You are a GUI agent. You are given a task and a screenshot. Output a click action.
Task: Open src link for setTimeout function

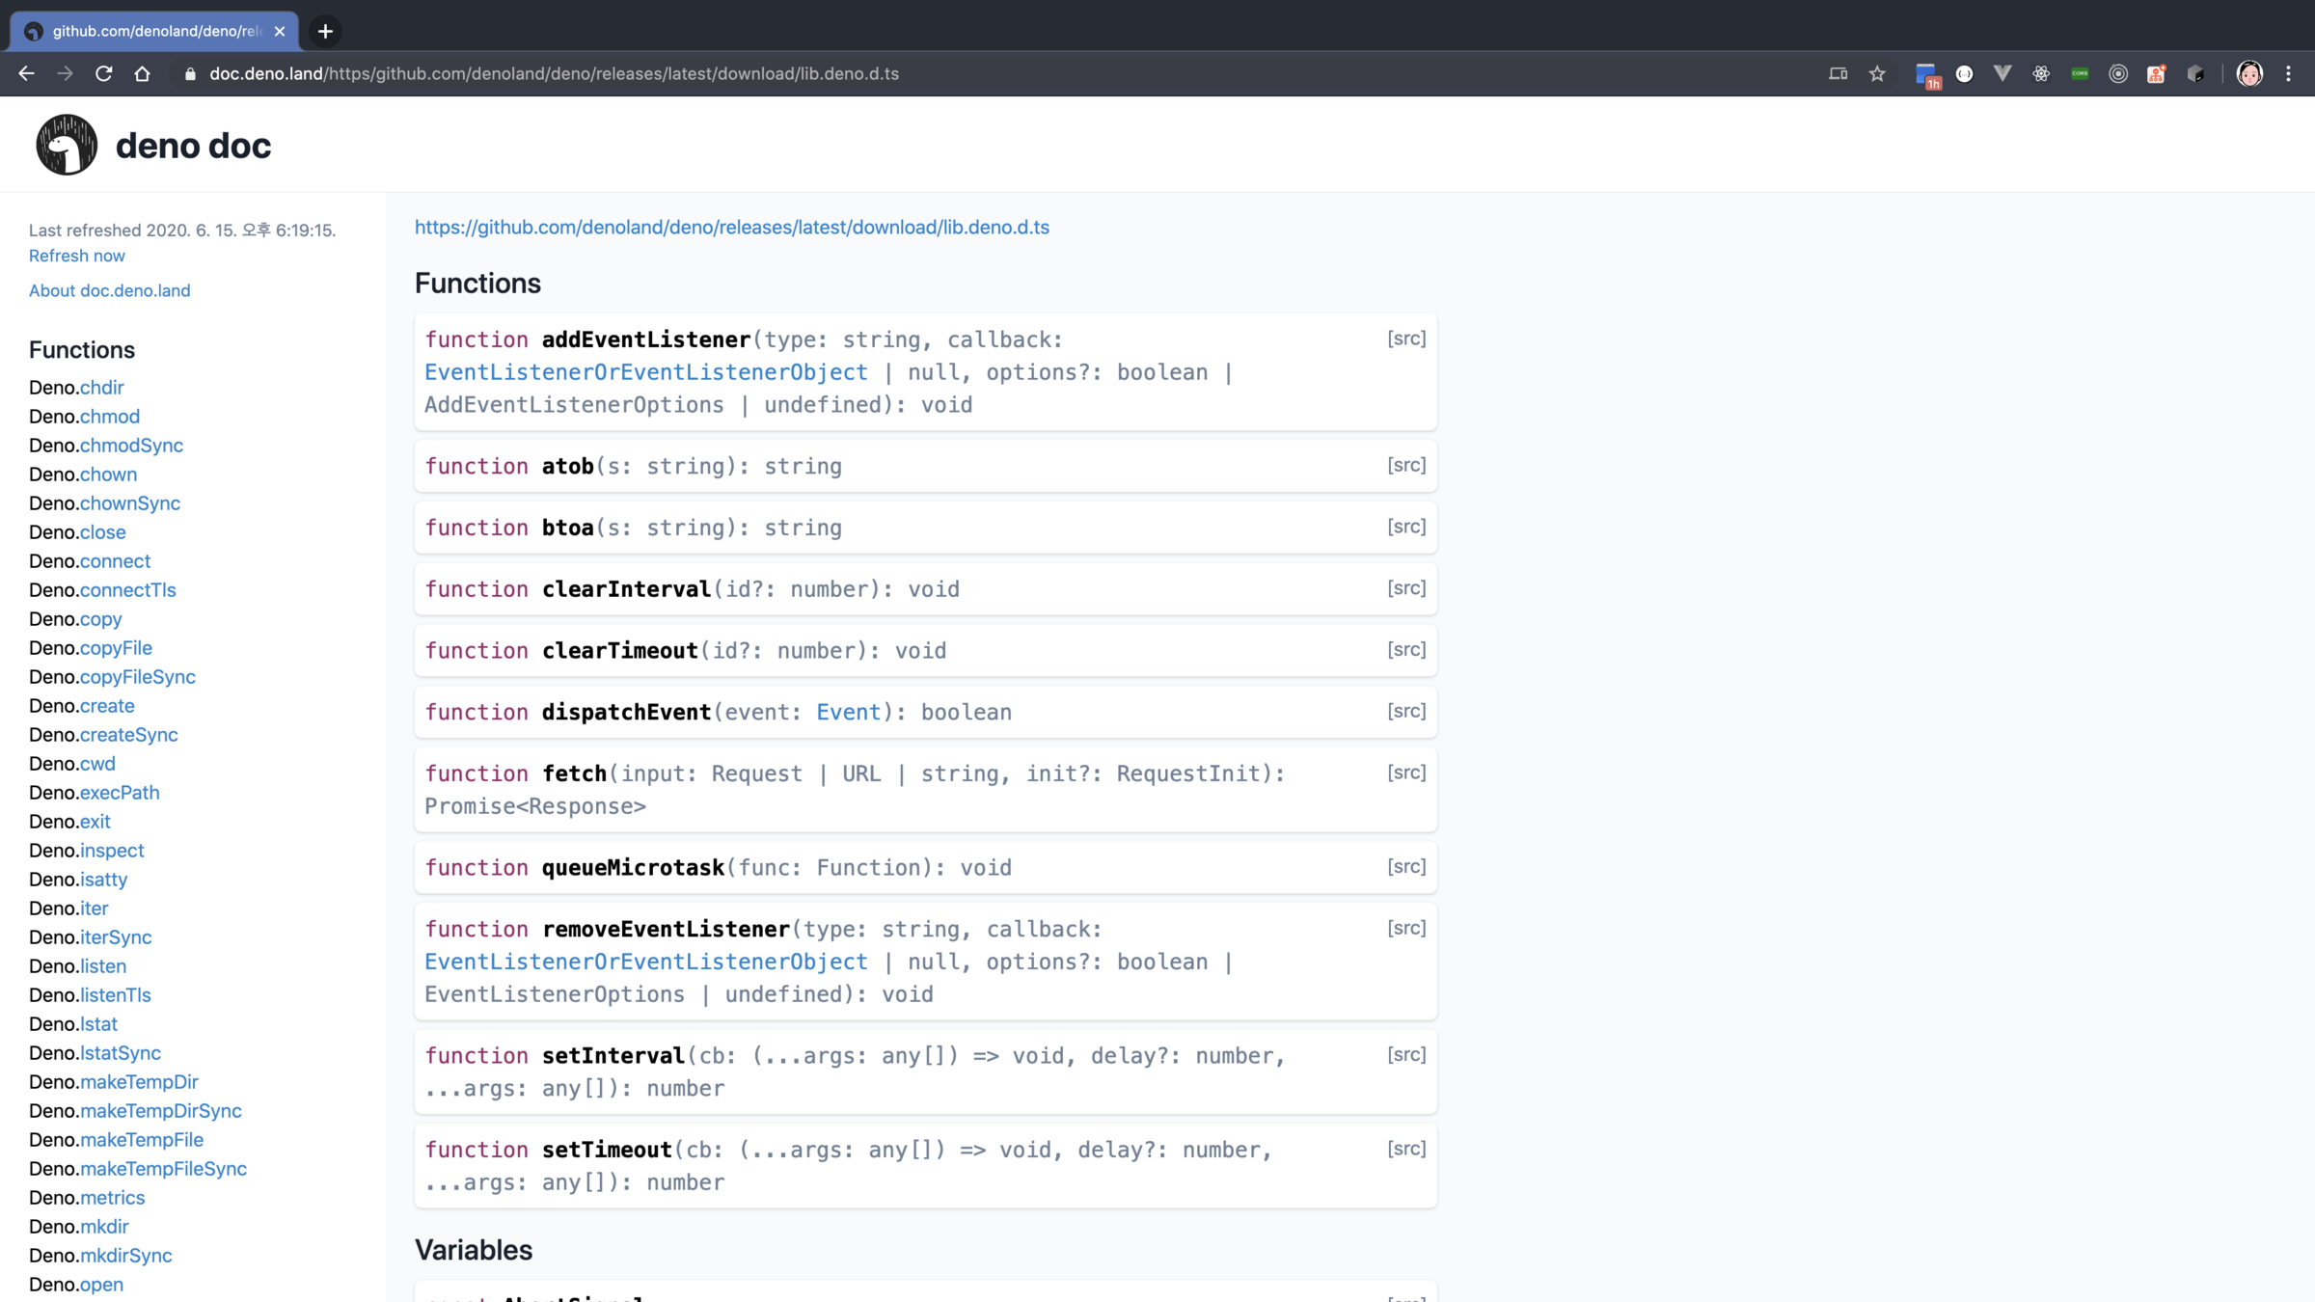[1405, 1149]
